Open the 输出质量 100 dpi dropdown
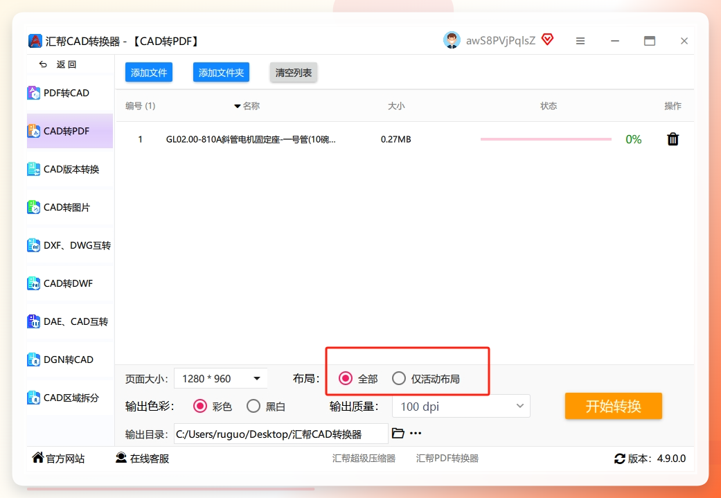The image size is (721, 498). point(461,407)
